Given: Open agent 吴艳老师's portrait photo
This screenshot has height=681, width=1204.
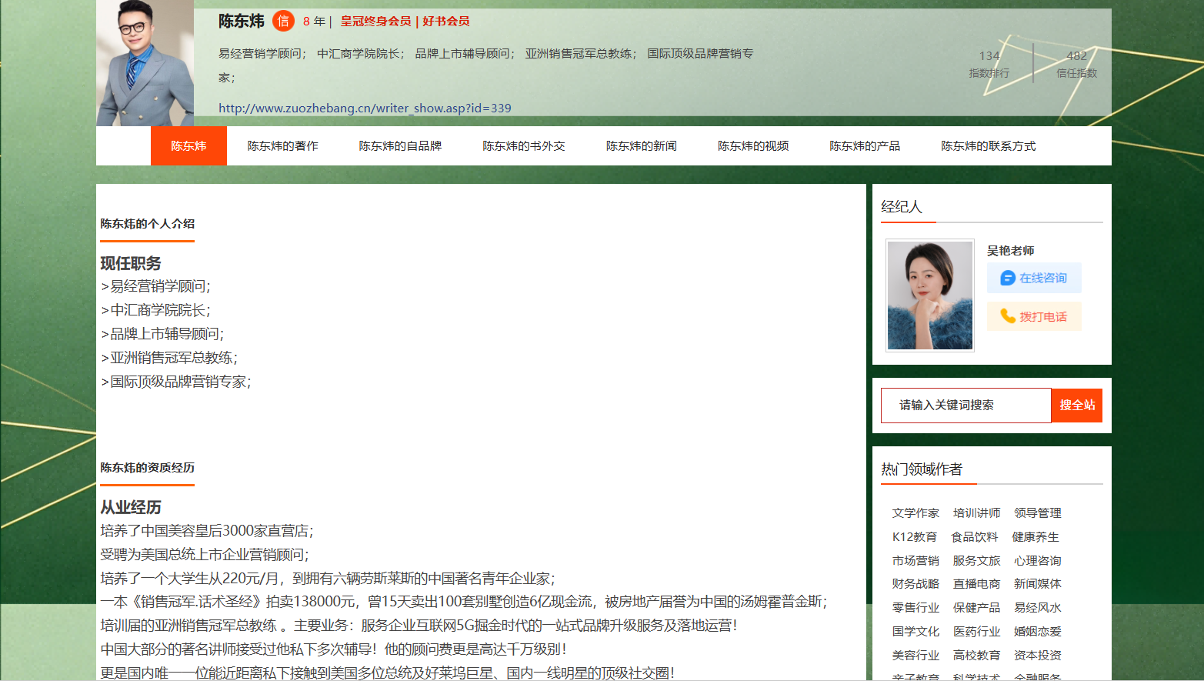Looking at the screenshot, I should click(930, 295).
